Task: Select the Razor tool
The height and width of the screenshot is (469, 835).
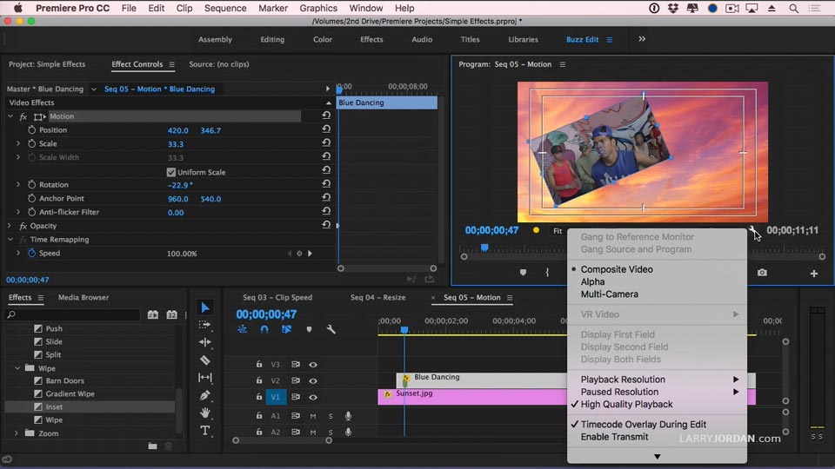Action: tap(205, 360)
